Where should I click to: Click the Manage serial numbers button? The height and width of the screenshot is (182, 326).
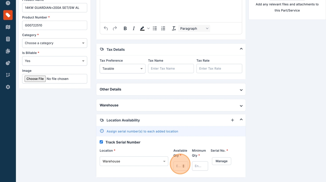tap(222, 161)
